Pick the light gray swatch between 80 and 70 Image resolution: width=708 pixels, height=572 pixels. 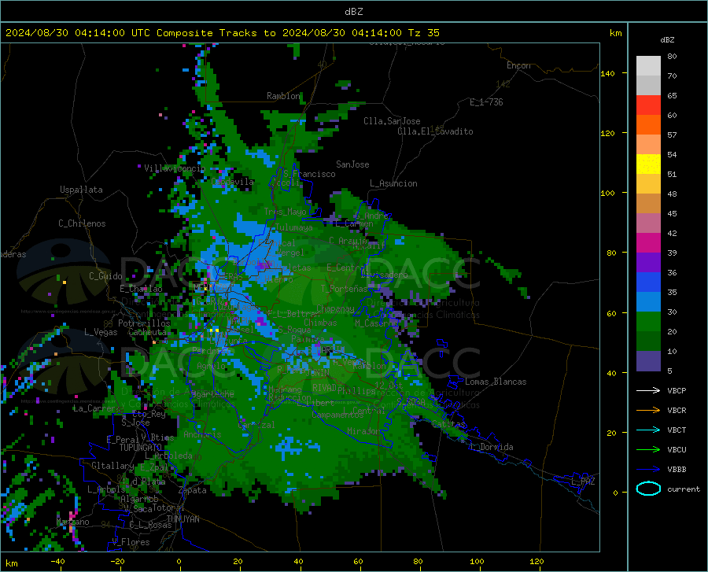[648, 66]
